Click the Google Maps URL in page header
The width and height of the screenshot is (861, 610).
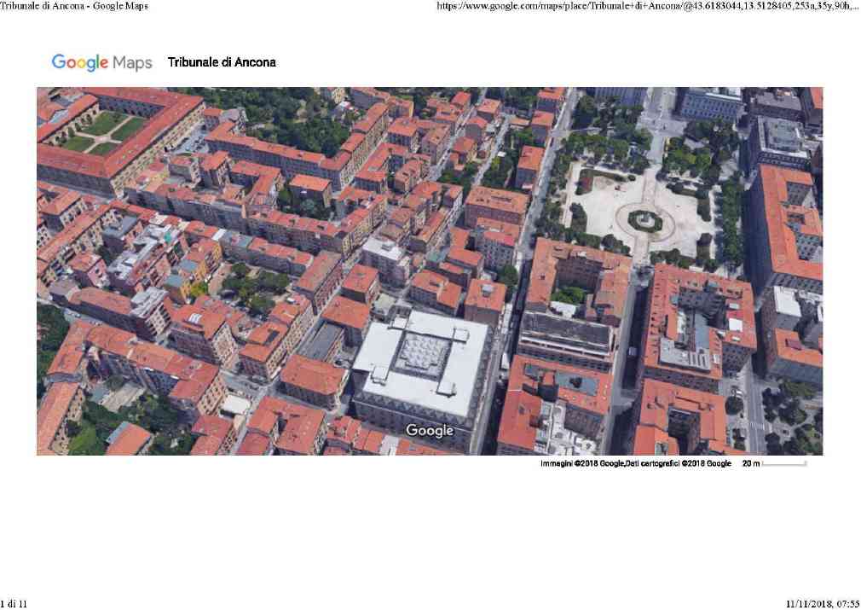coord(647,6)
